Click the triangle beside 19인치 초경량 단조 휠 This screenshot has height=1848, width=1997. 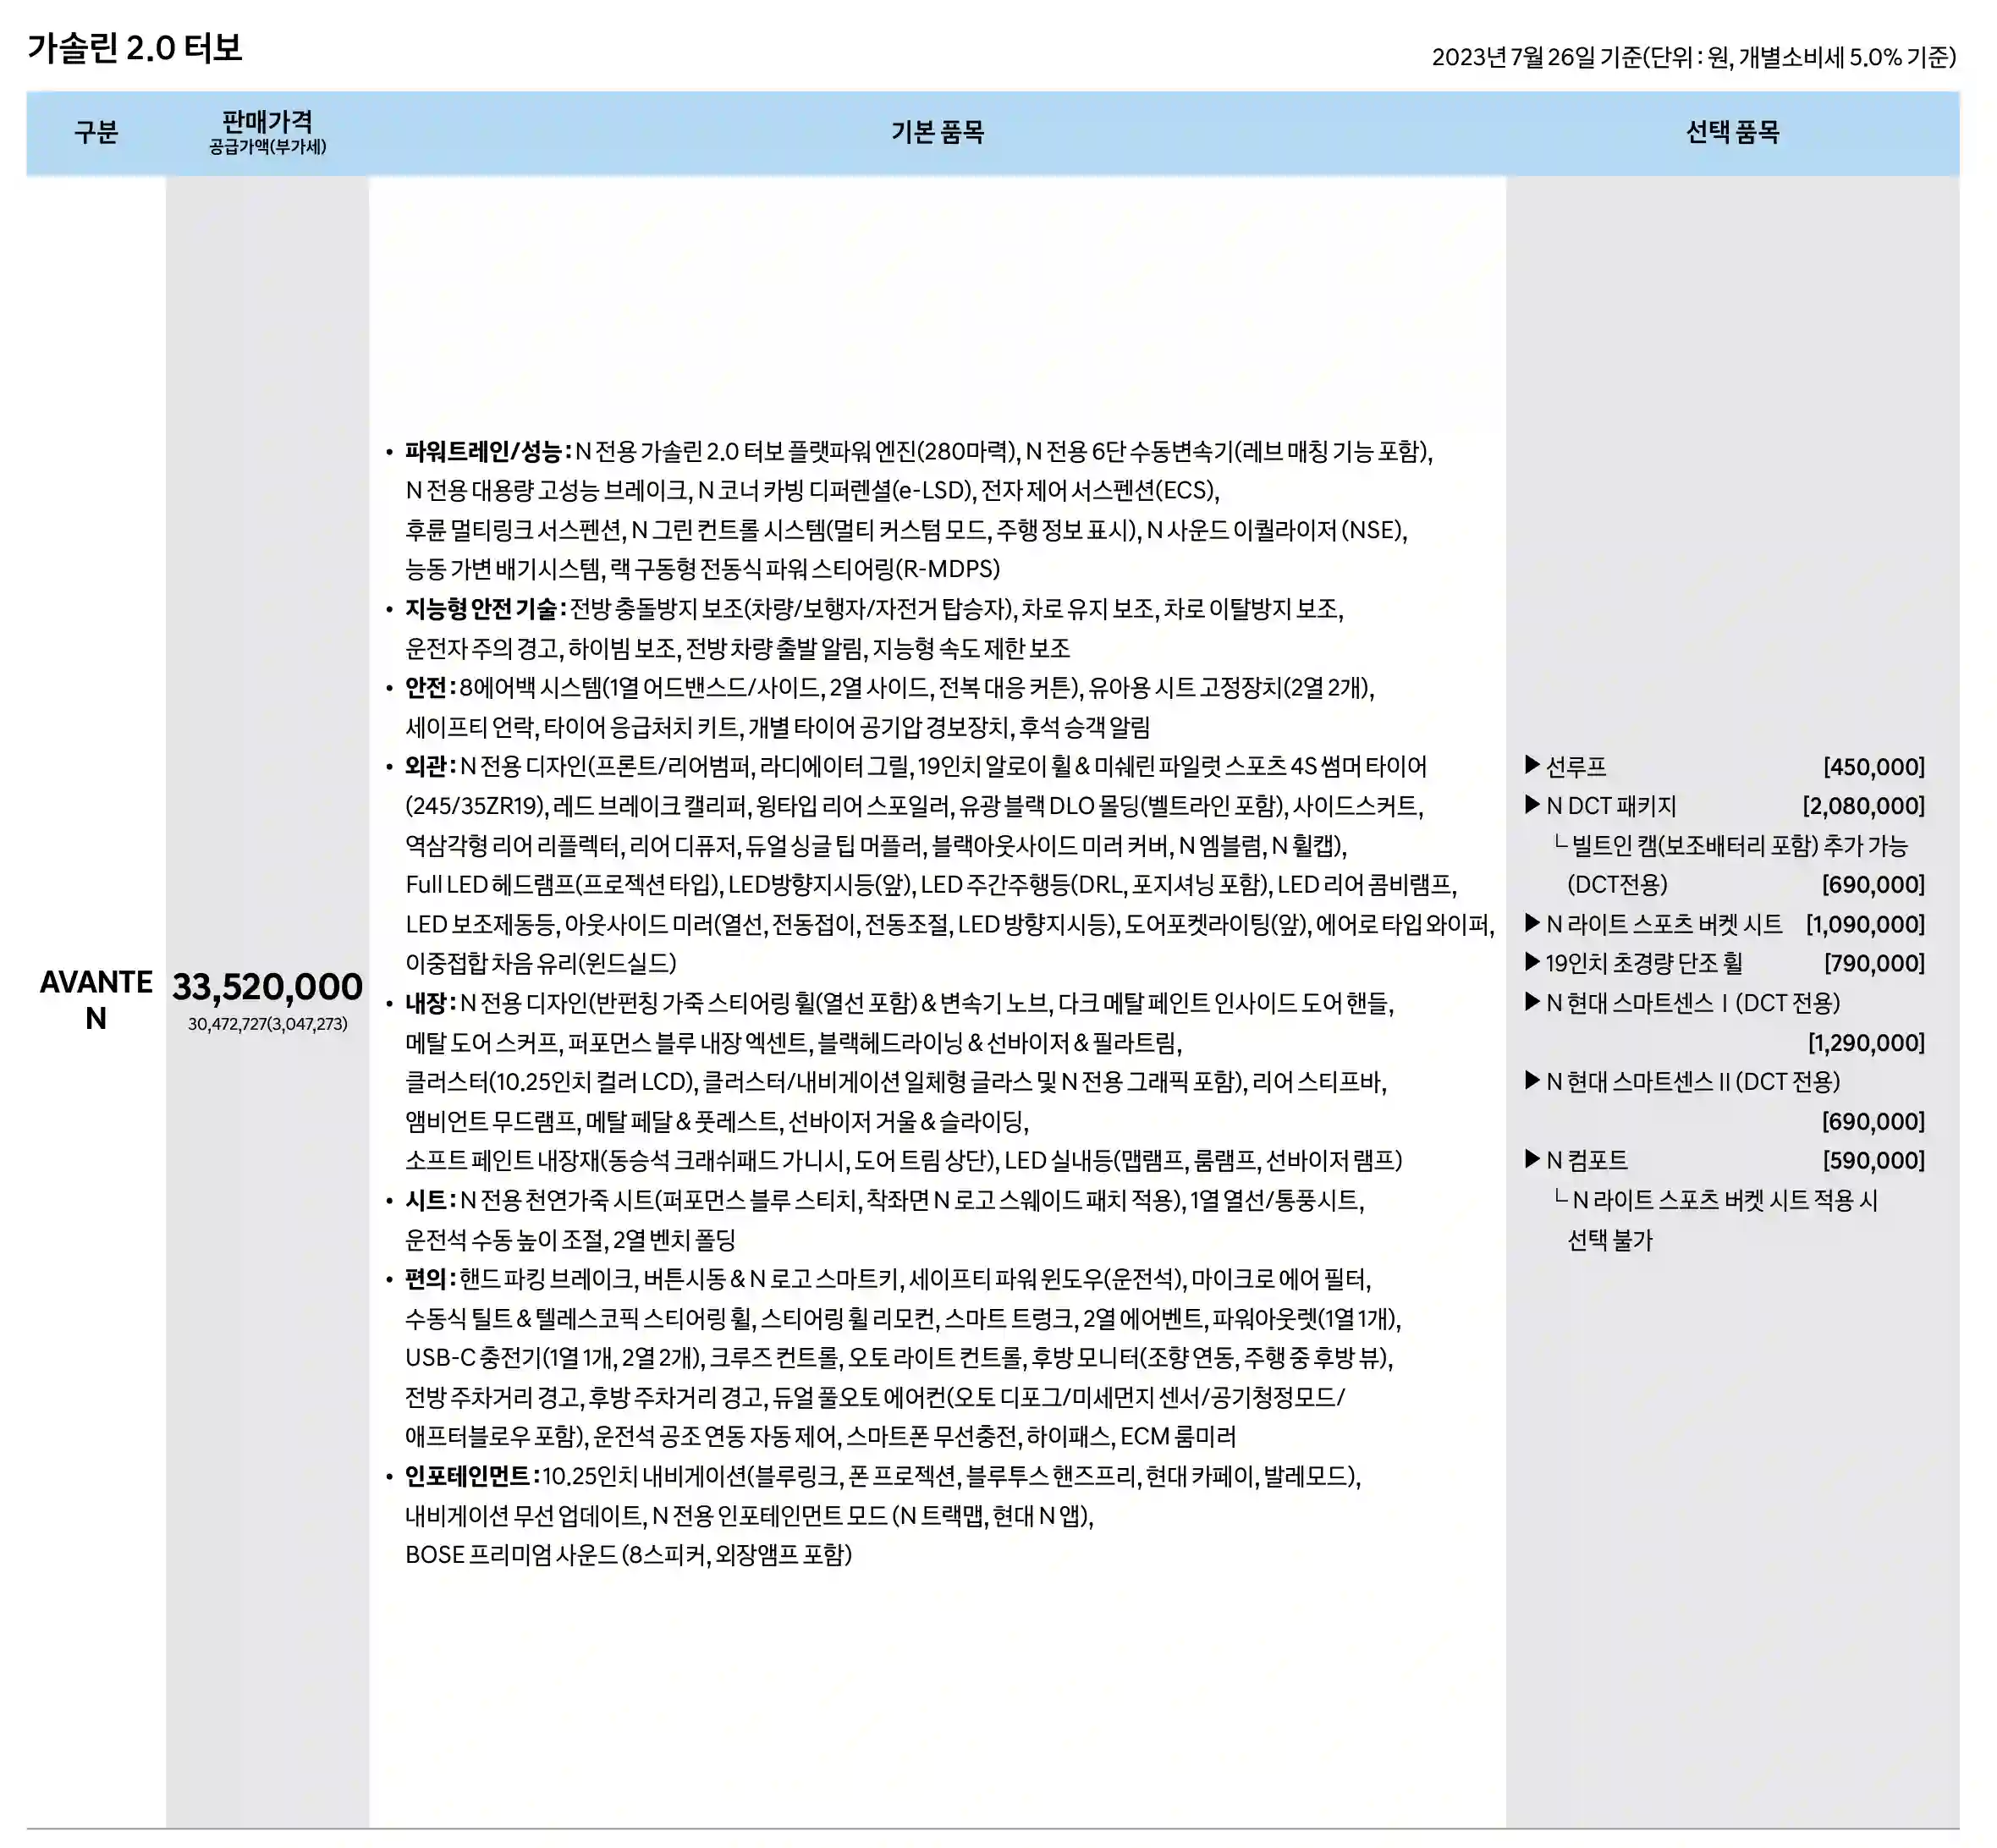[x=1532, y=963]
